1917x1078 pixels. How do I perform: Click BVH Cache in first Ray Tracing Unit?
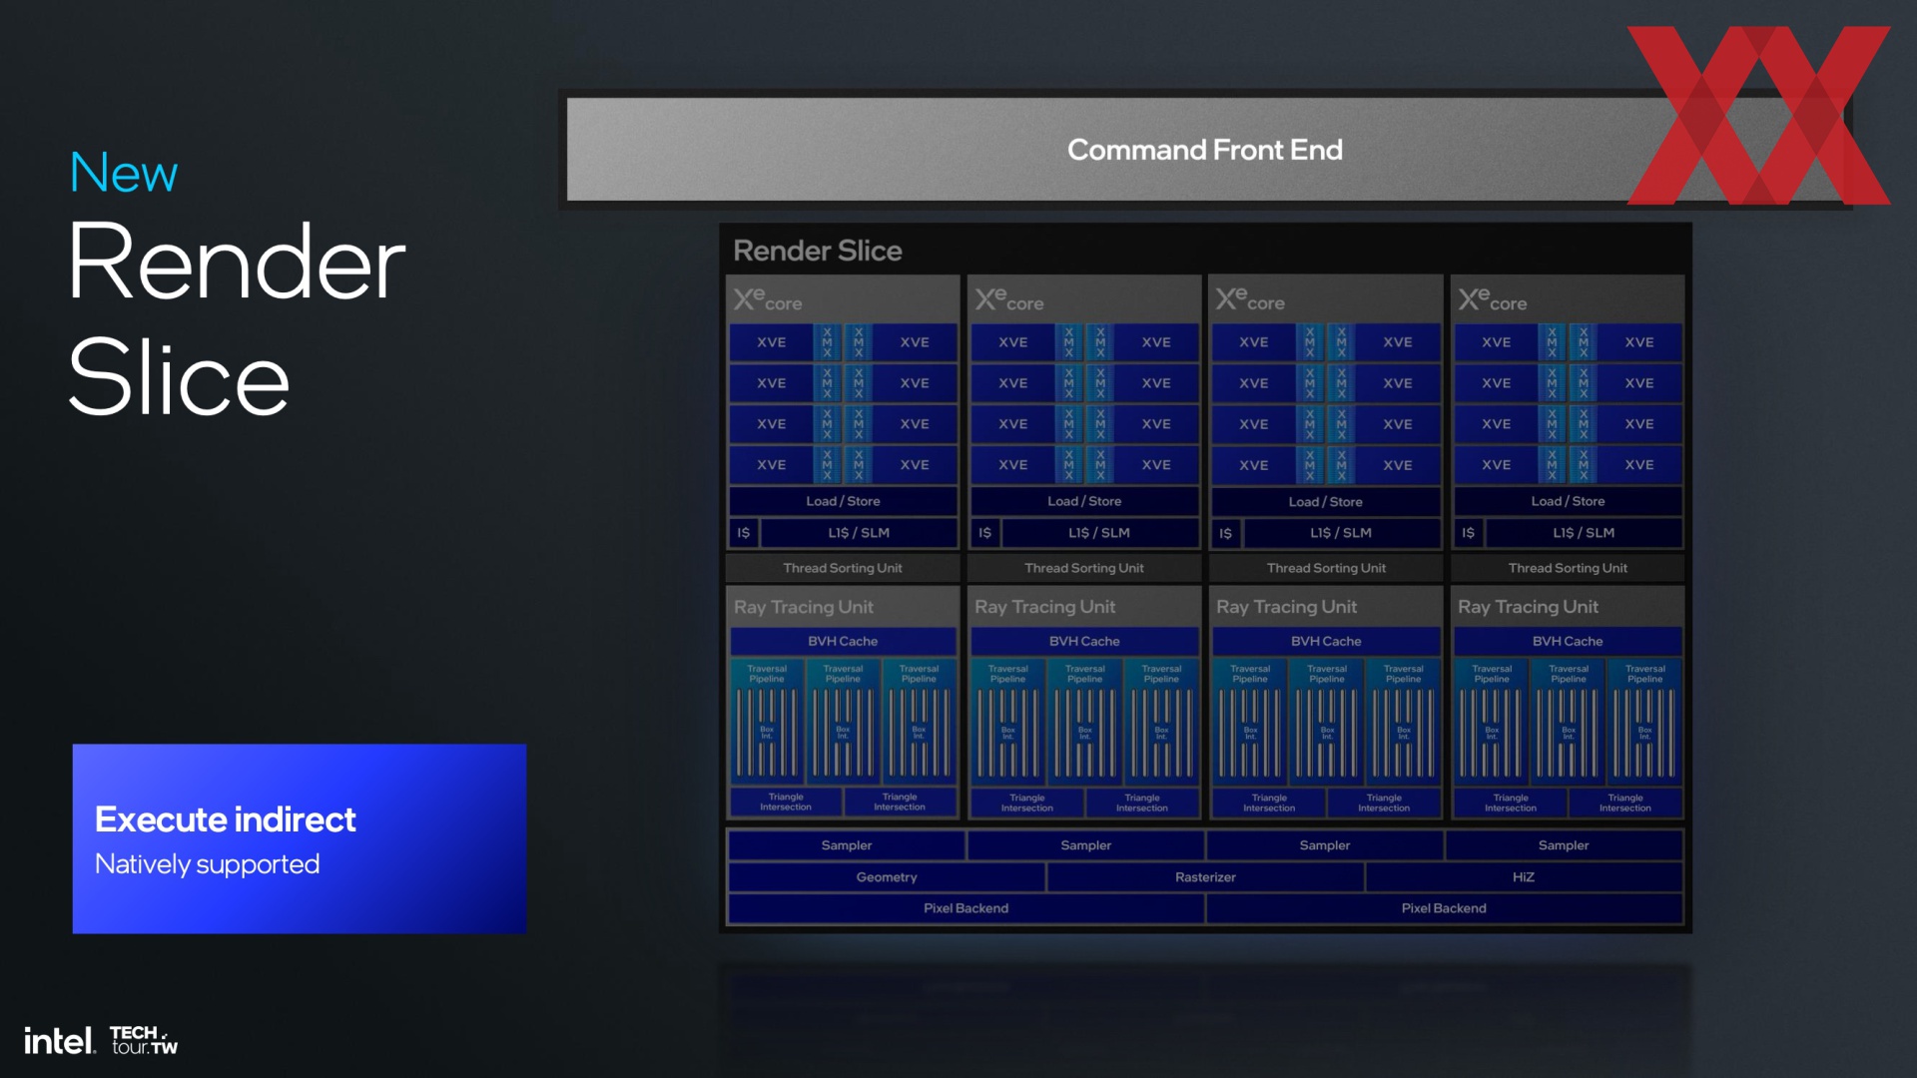[x=843, y=641]
